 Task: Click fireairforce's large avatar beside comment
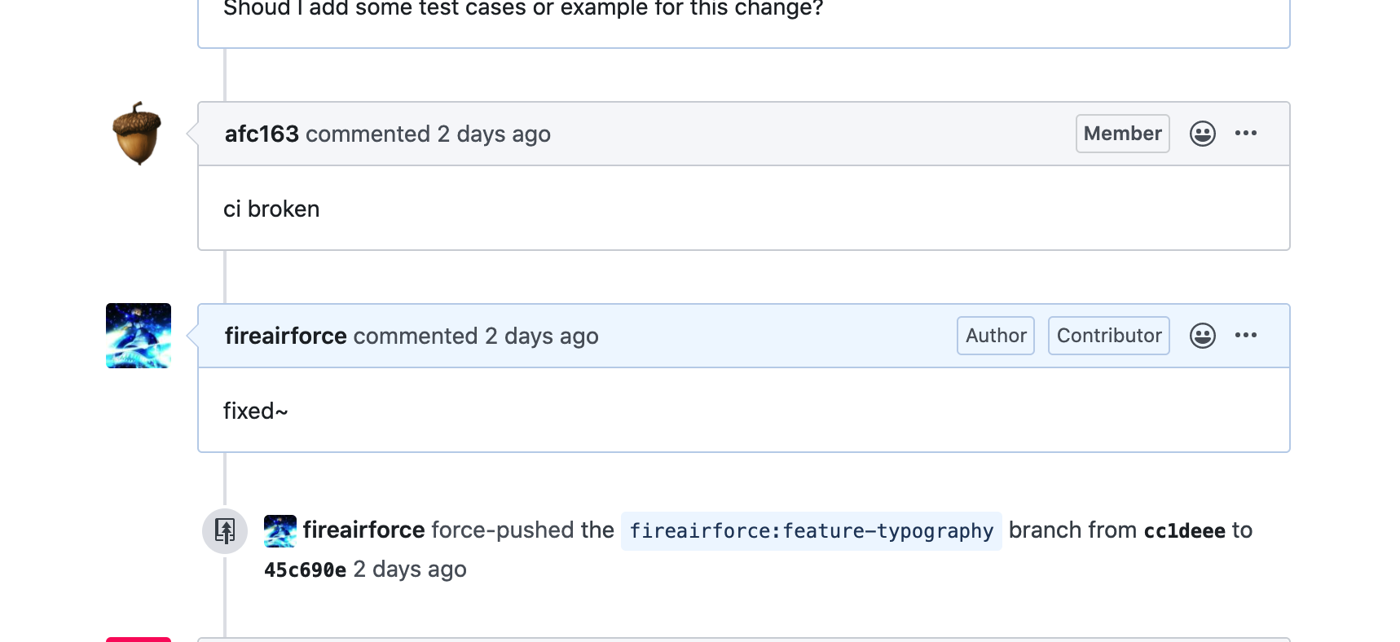(139, 336)
